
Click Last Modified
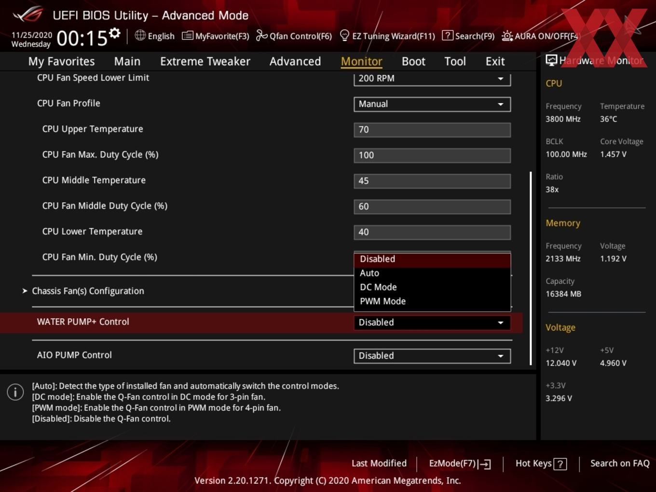pos(379,464)
